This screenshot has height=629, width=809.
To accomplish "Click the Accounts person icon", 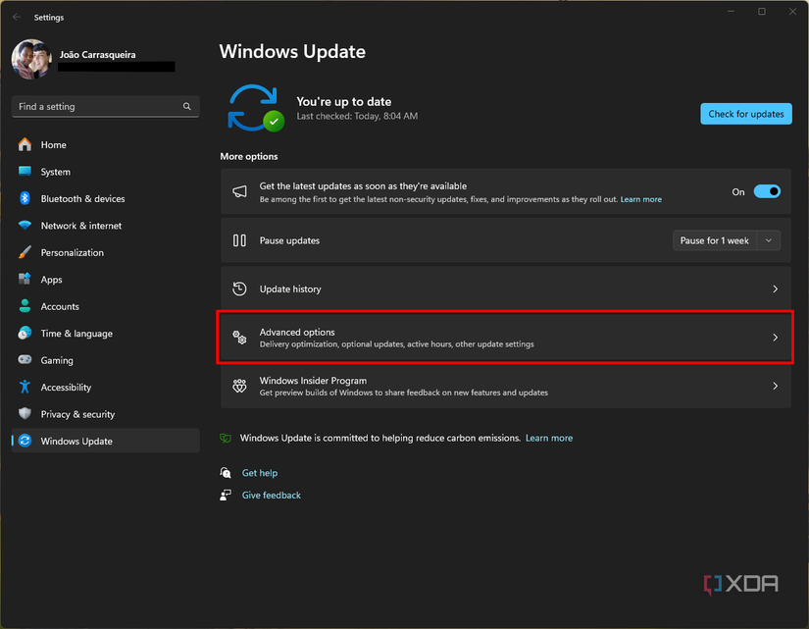I will point(25,306).
